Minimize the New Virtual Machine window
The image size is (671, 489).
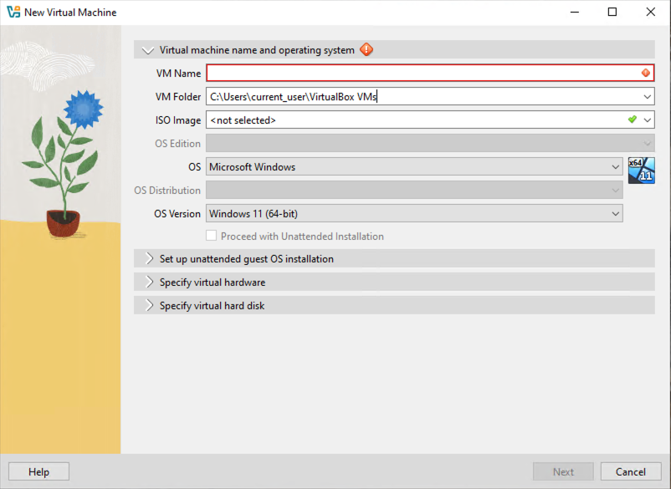pos(575,12)
